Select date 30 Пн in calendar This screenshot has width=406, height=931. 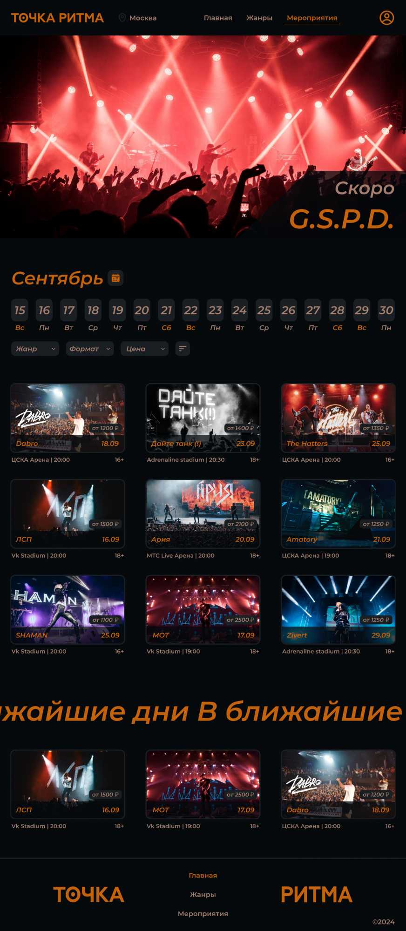coord(386,316)
